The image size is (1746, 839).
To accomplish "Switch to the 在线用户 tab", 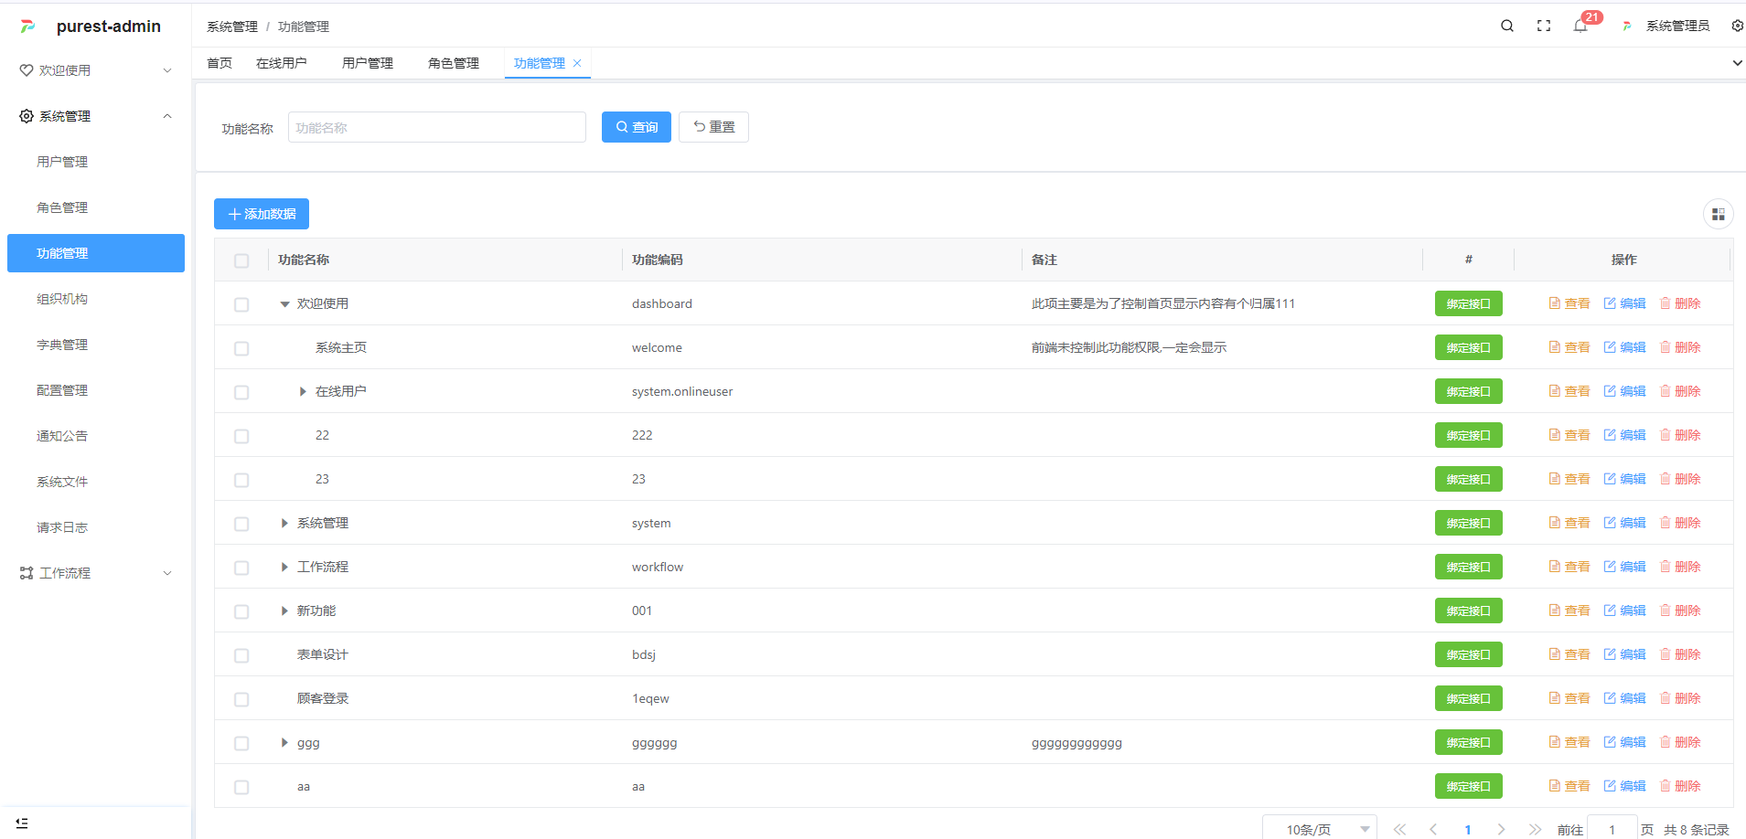I will [x=282, y=63].
